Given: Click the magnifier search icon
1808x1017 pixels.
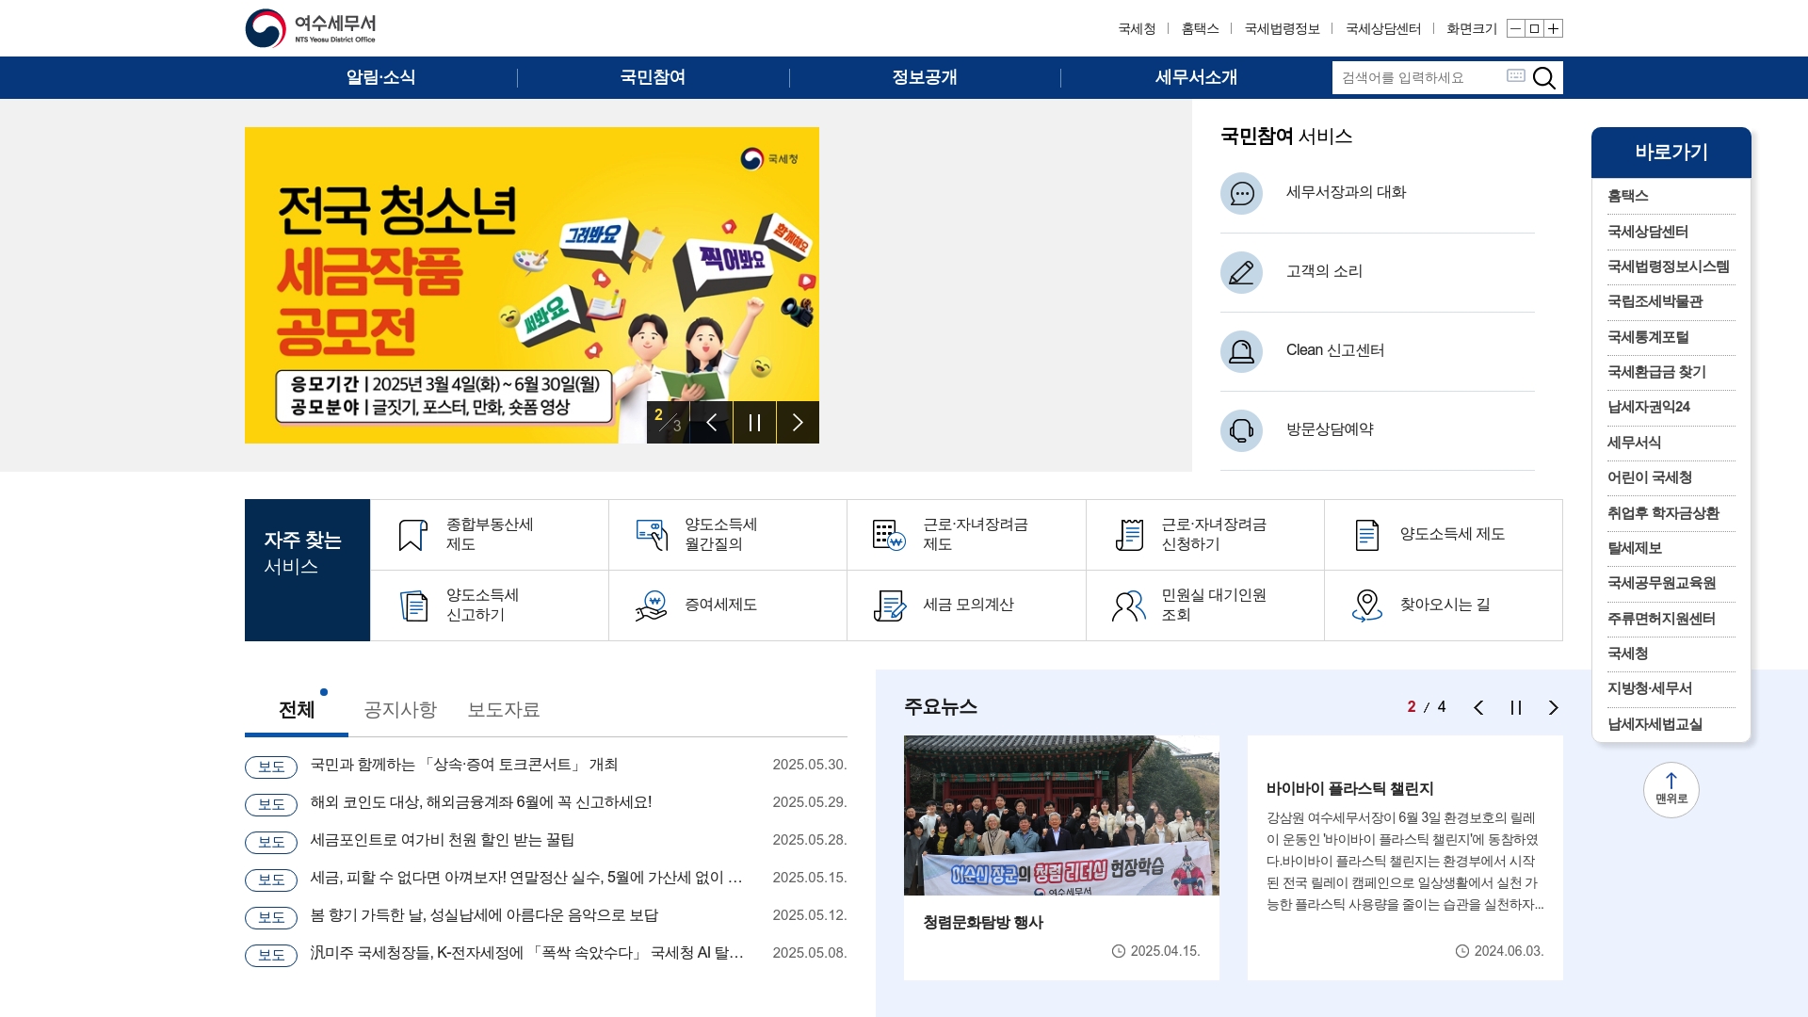Looking at the screenshot, I should coord(1543,78).
